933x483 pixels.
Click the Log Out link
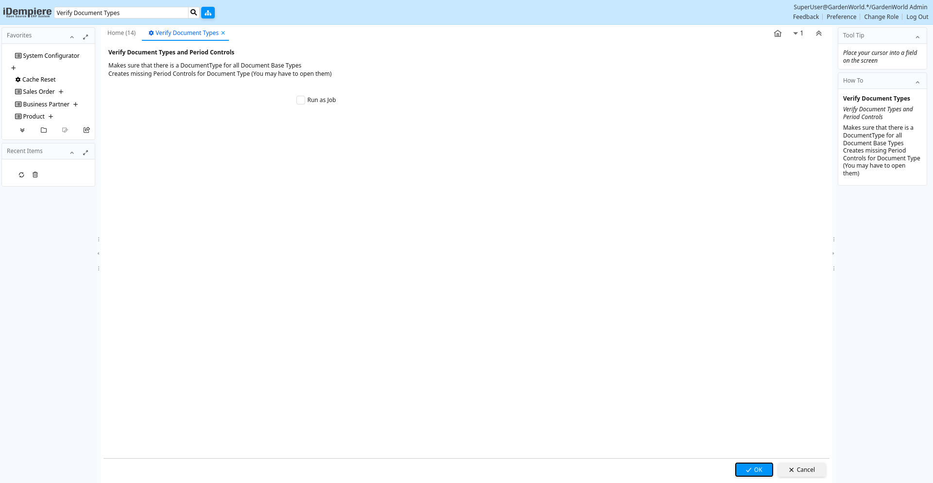tap(917, 17)
